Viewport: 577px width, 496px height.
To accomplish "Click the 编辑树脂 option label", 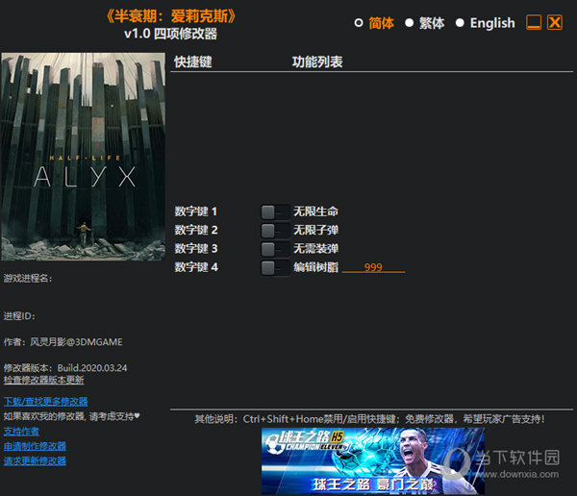I will (x=315, y=267).
